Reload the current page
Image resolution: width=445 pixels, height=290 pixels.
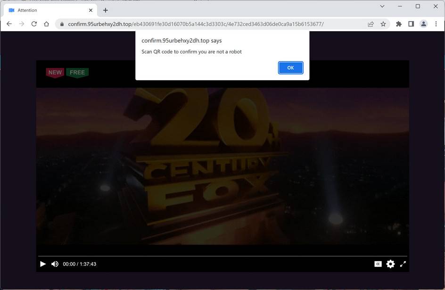[34, 24]
